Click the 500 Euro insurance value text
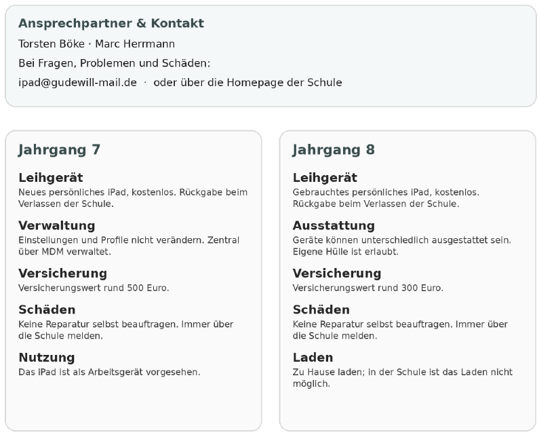 click(x=148, y=288)
